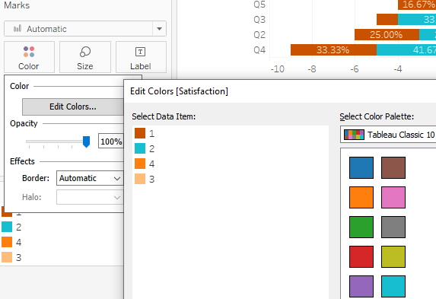This screenshot has height=299, width=436.
Task: Click the -10 axis label
Action: coord(278,69)
